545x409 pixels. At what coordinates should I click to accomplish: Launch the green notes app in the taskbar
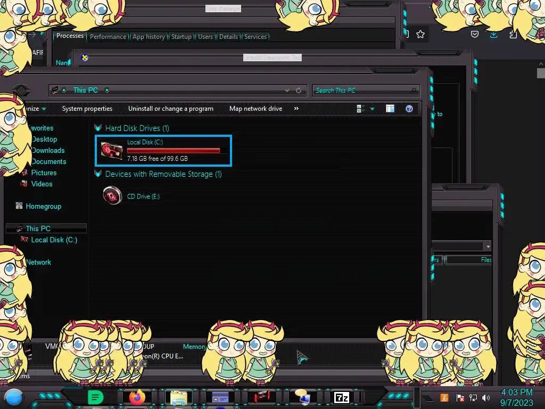[x=96, y=397]
